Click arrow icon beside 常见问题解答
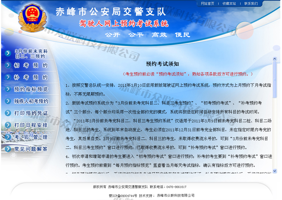 coord(8,149)
